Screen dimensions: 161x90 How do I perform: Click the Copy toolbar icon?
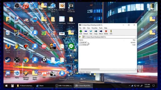click(x=96, y=32)
